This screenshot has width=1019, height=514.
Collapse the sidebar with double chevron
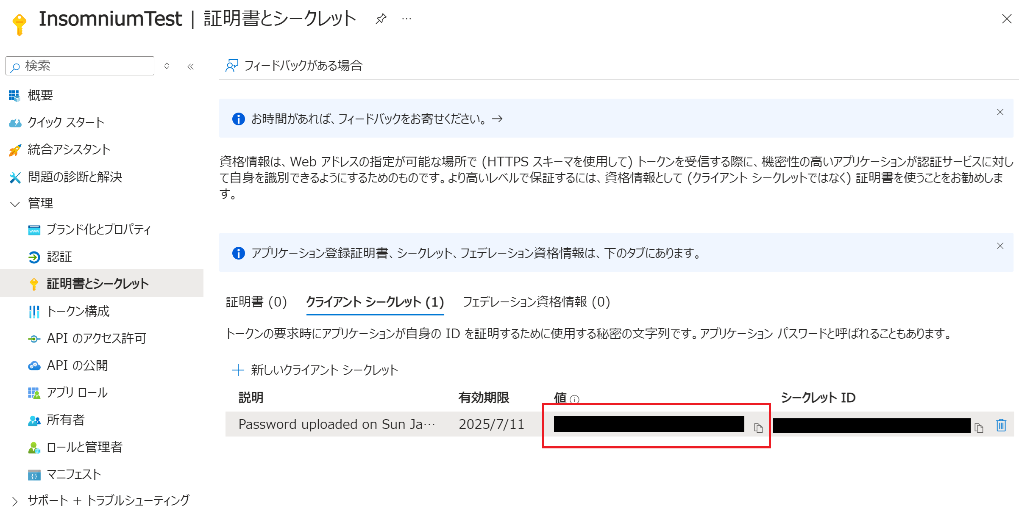coord(191,66)
